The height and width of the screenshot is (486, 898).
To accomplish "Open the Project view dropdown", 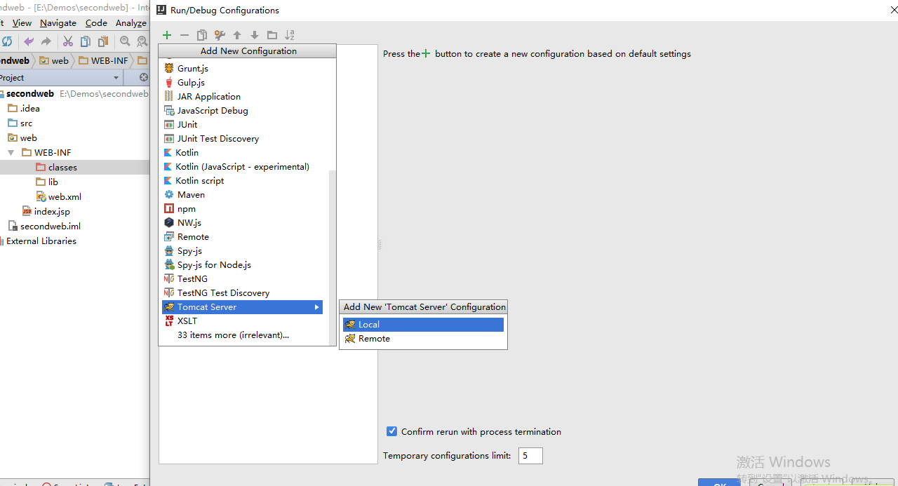I will click(116, 77).
